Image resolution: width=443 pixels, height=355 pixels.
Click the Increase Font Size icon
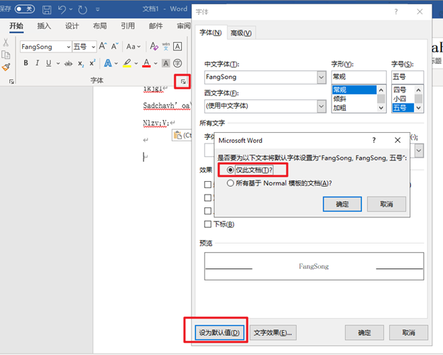pos(103,46)
